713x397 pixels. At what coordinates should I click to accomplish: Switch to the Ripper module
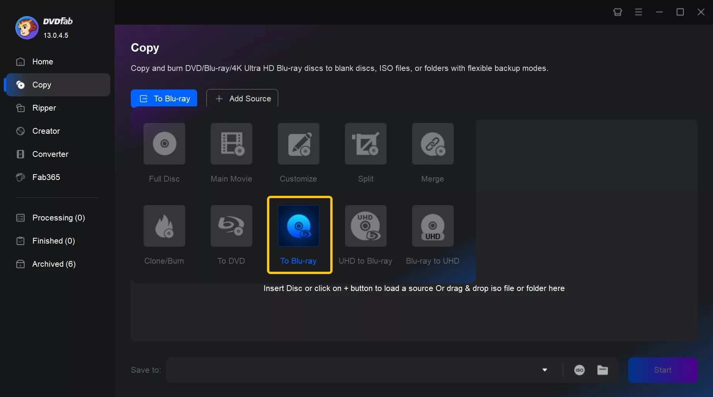[x=44, y=108]
